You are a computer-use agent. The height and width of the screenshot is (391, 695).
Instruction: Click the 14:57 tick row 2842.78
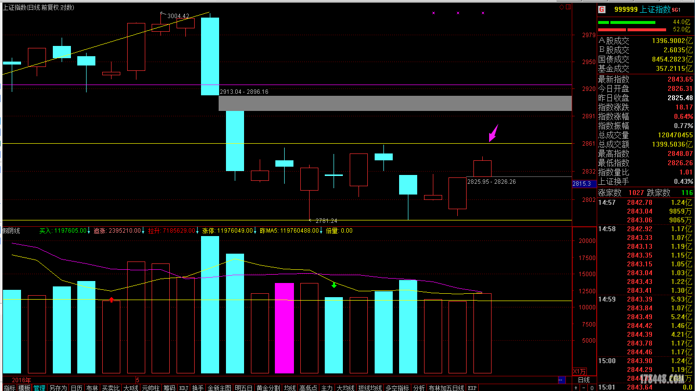click(x=646, y=203)
